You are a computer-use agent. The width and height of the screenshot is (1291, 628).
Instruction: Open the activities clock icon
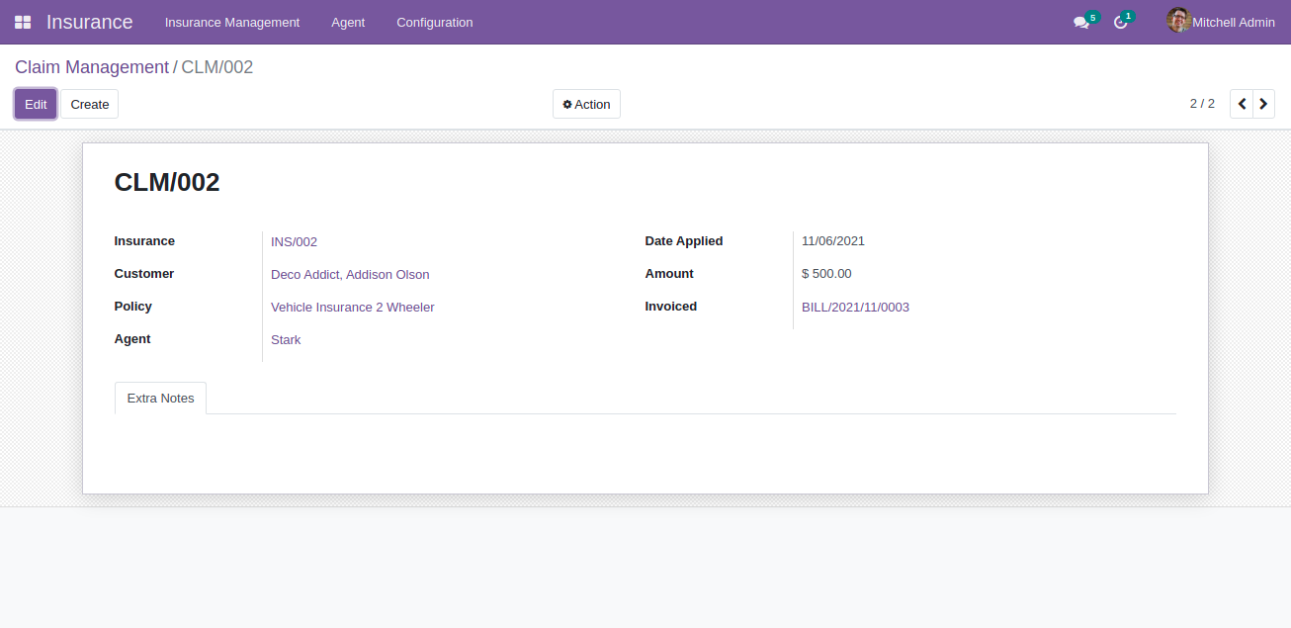click(1120, 22)
